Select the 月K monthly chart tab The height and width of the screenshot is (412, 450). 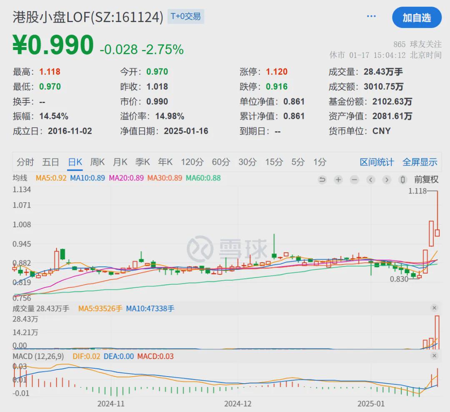[x=120, y=162]
